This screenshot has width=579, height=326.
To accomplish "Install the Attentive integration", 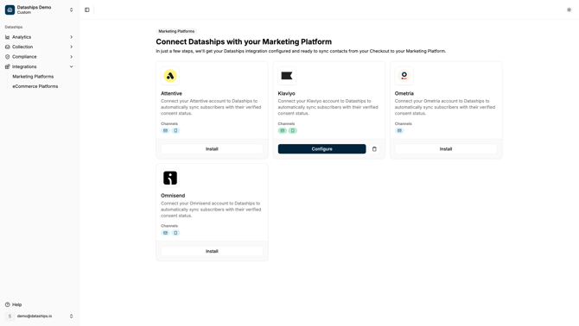I will (212, 149).
